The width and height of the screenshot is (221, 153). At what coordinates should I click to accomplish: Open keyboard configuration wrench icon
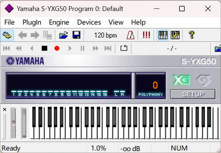(x=175, y=35)
